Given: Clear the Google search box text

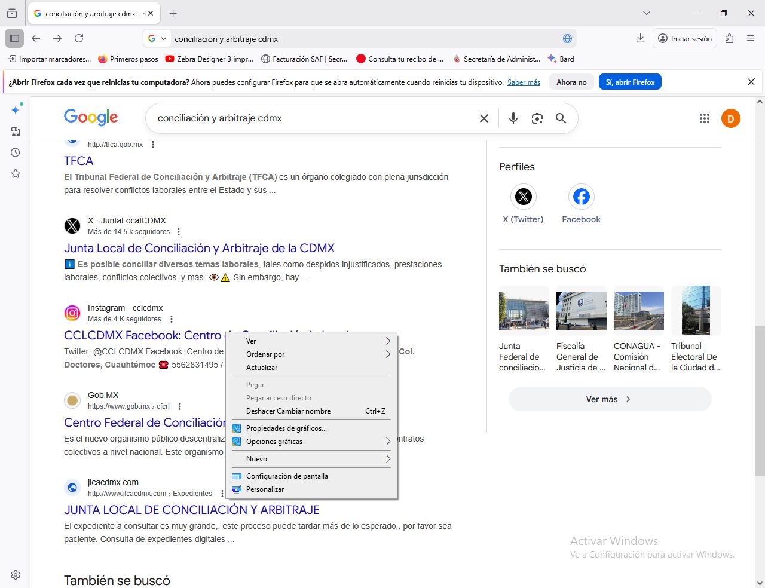Looking at the screenshot, I should [484, 118].
